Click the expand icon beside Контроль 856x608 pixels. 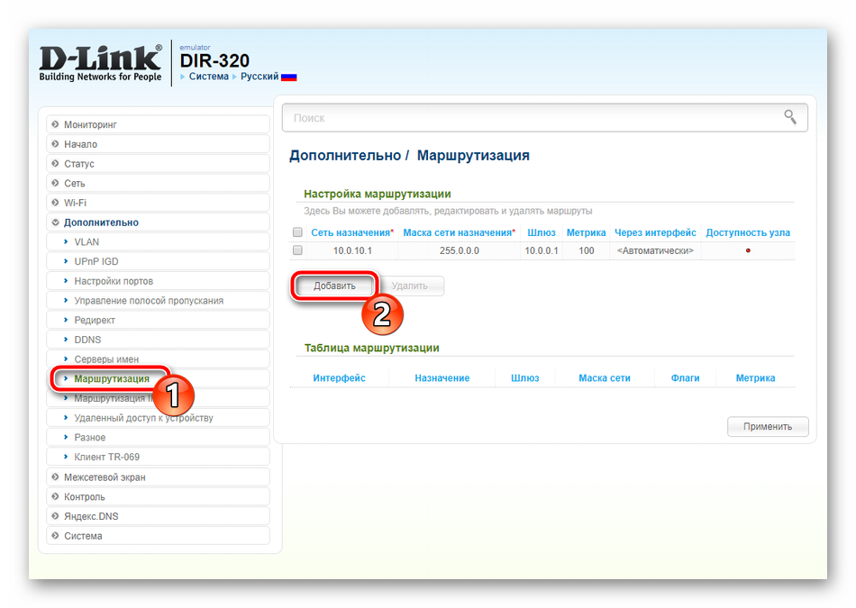[x=55, y=496]
